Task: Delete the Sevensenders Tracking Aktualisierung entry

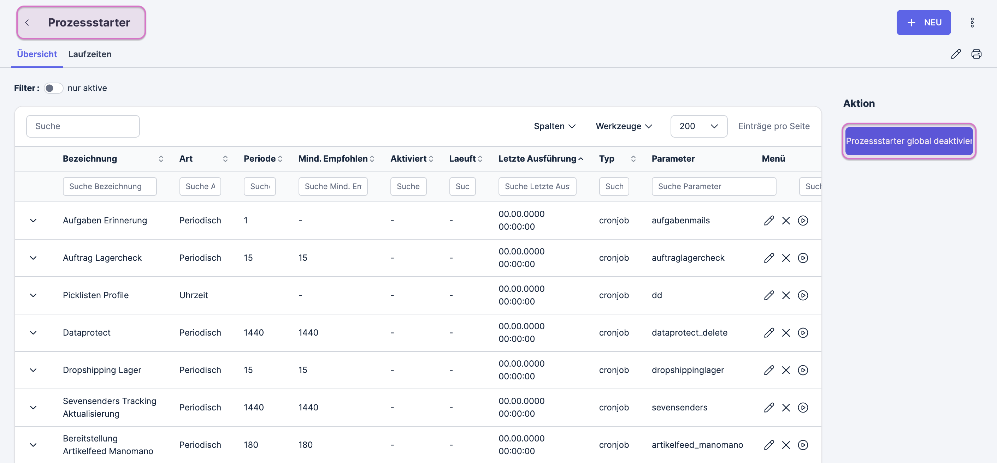Action: point(786,407)
